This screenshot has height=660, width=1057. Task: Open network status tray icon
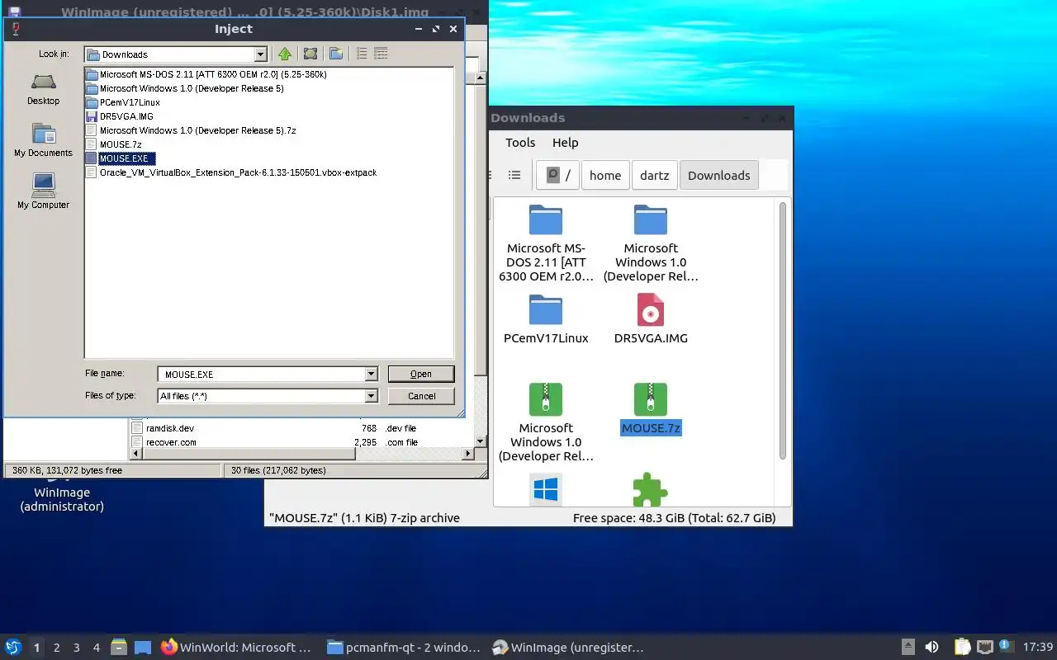[984, 648]
